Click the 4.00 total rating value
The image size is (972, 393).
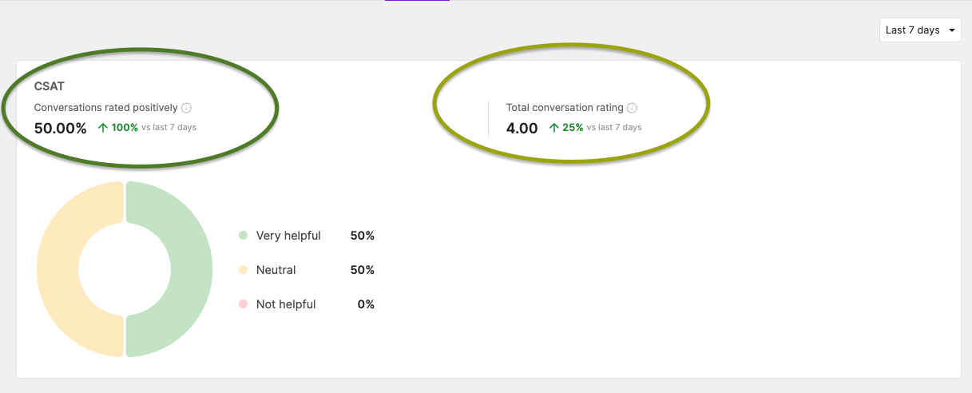pos(522,128)
